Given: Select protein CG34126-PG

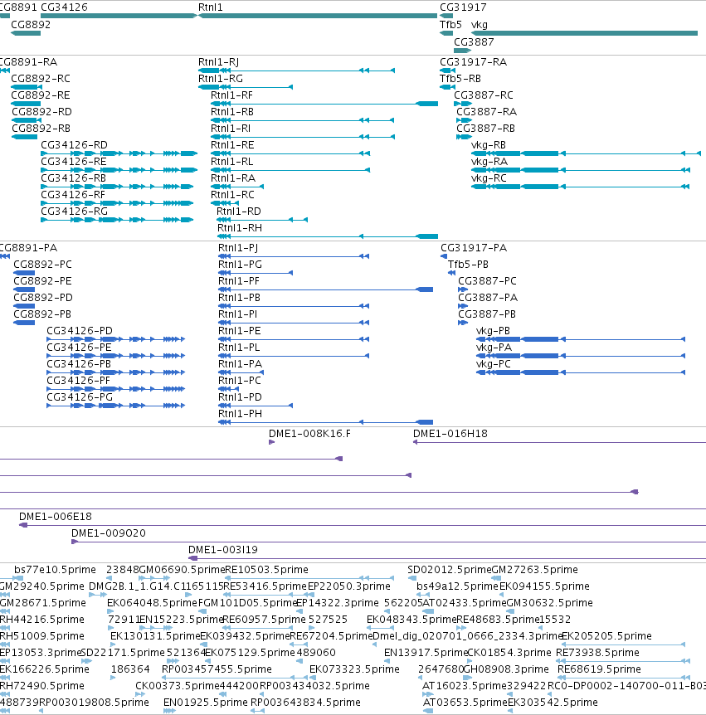Looking at the screenshot, I should tap(80, 397).
